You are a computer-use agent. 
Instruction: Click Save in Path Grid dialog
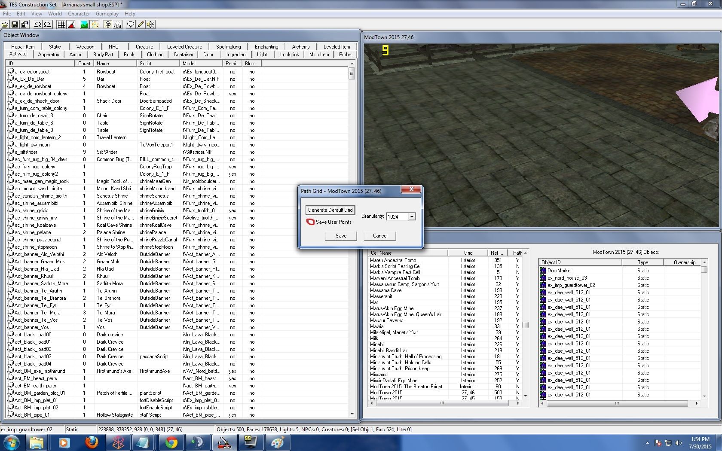[341, 236]
